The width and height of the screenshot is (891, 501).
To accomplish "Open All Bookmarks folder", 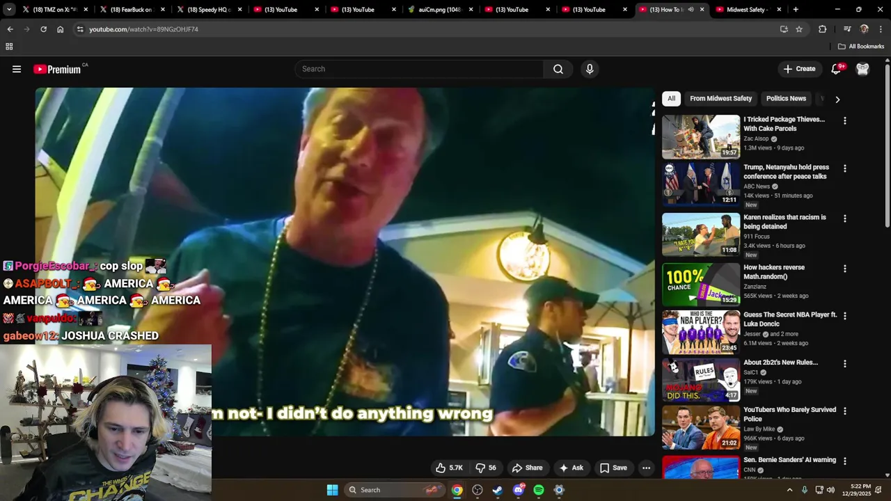I will pos(861,47).
